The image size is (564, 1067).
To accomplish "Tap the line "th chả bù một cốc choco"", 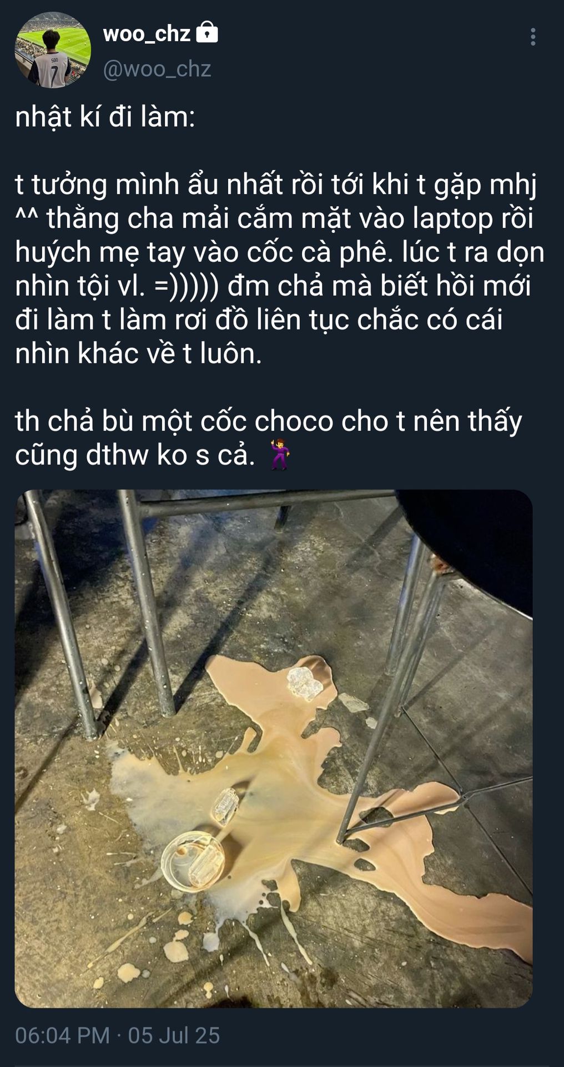I will coord(269,421).
